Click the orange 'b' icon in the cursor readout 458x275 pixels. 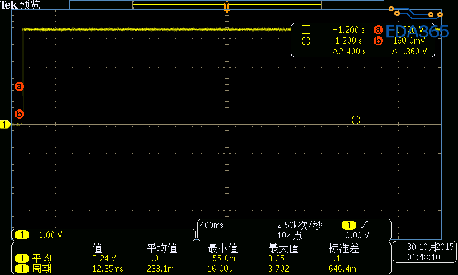(378, 41)
